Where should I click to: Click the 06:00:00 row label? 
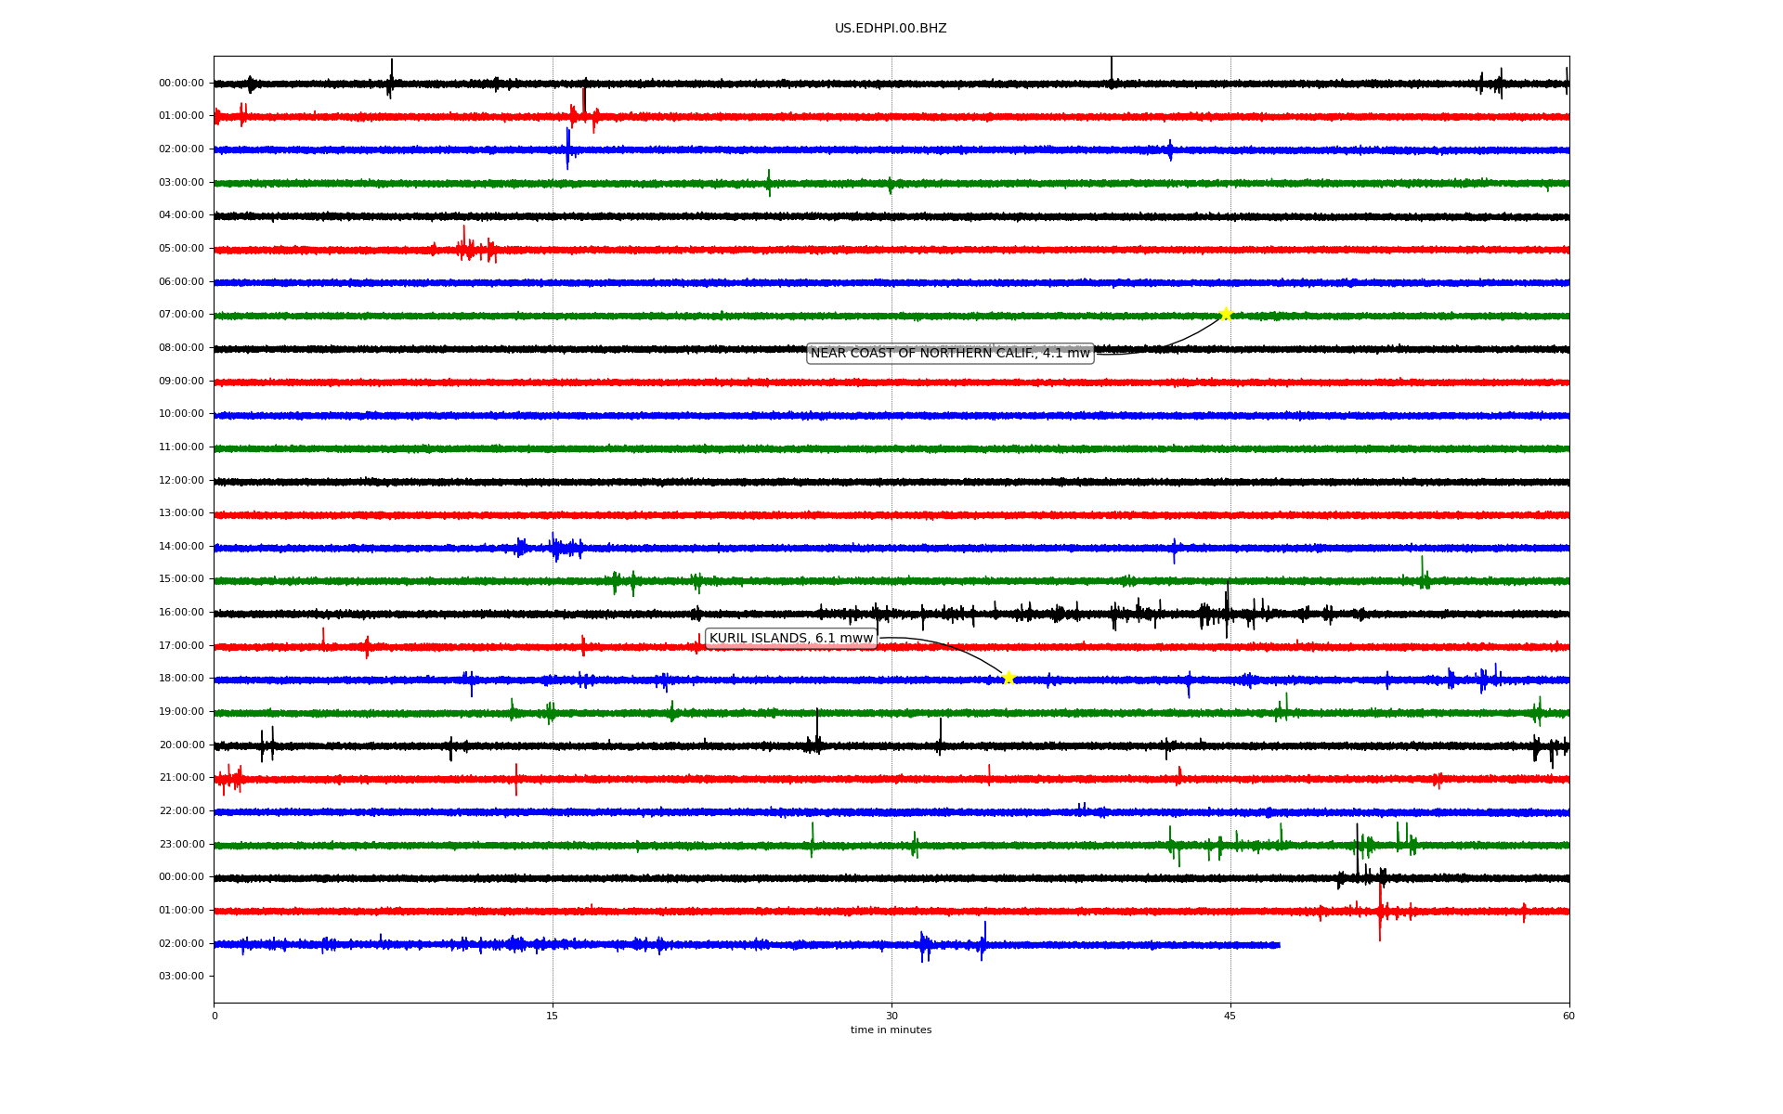coord(181,281)
